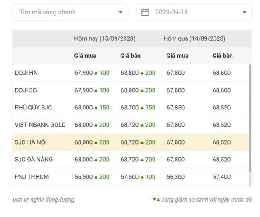Click the 'Hôm qua (14/09/2023)' column header
Image resolution: width=260 pixels, height=217 pixels.
pyautogui.click(x=195, y=38)
